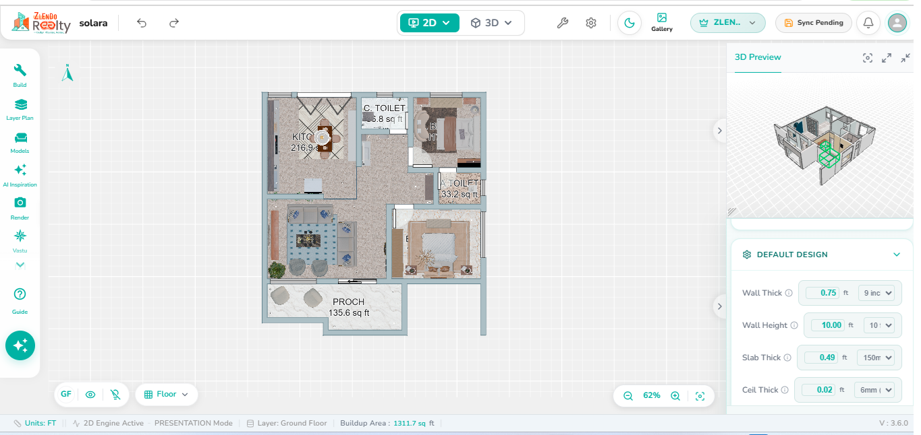Open the Guide help

pyautogui.click(x=20, y=301)
